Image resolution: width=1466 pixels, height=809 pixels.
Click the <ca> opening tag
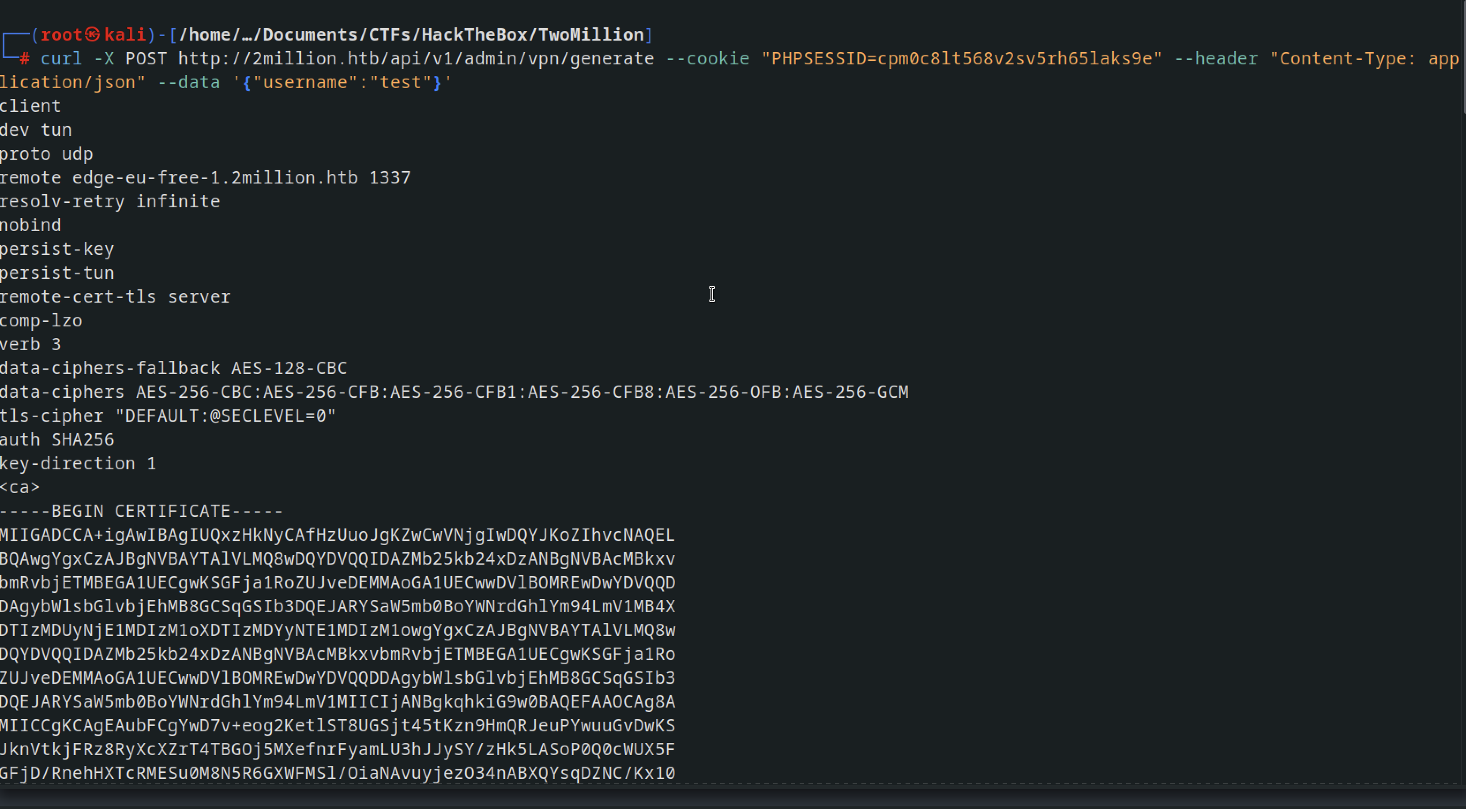(x=20, y=487)
